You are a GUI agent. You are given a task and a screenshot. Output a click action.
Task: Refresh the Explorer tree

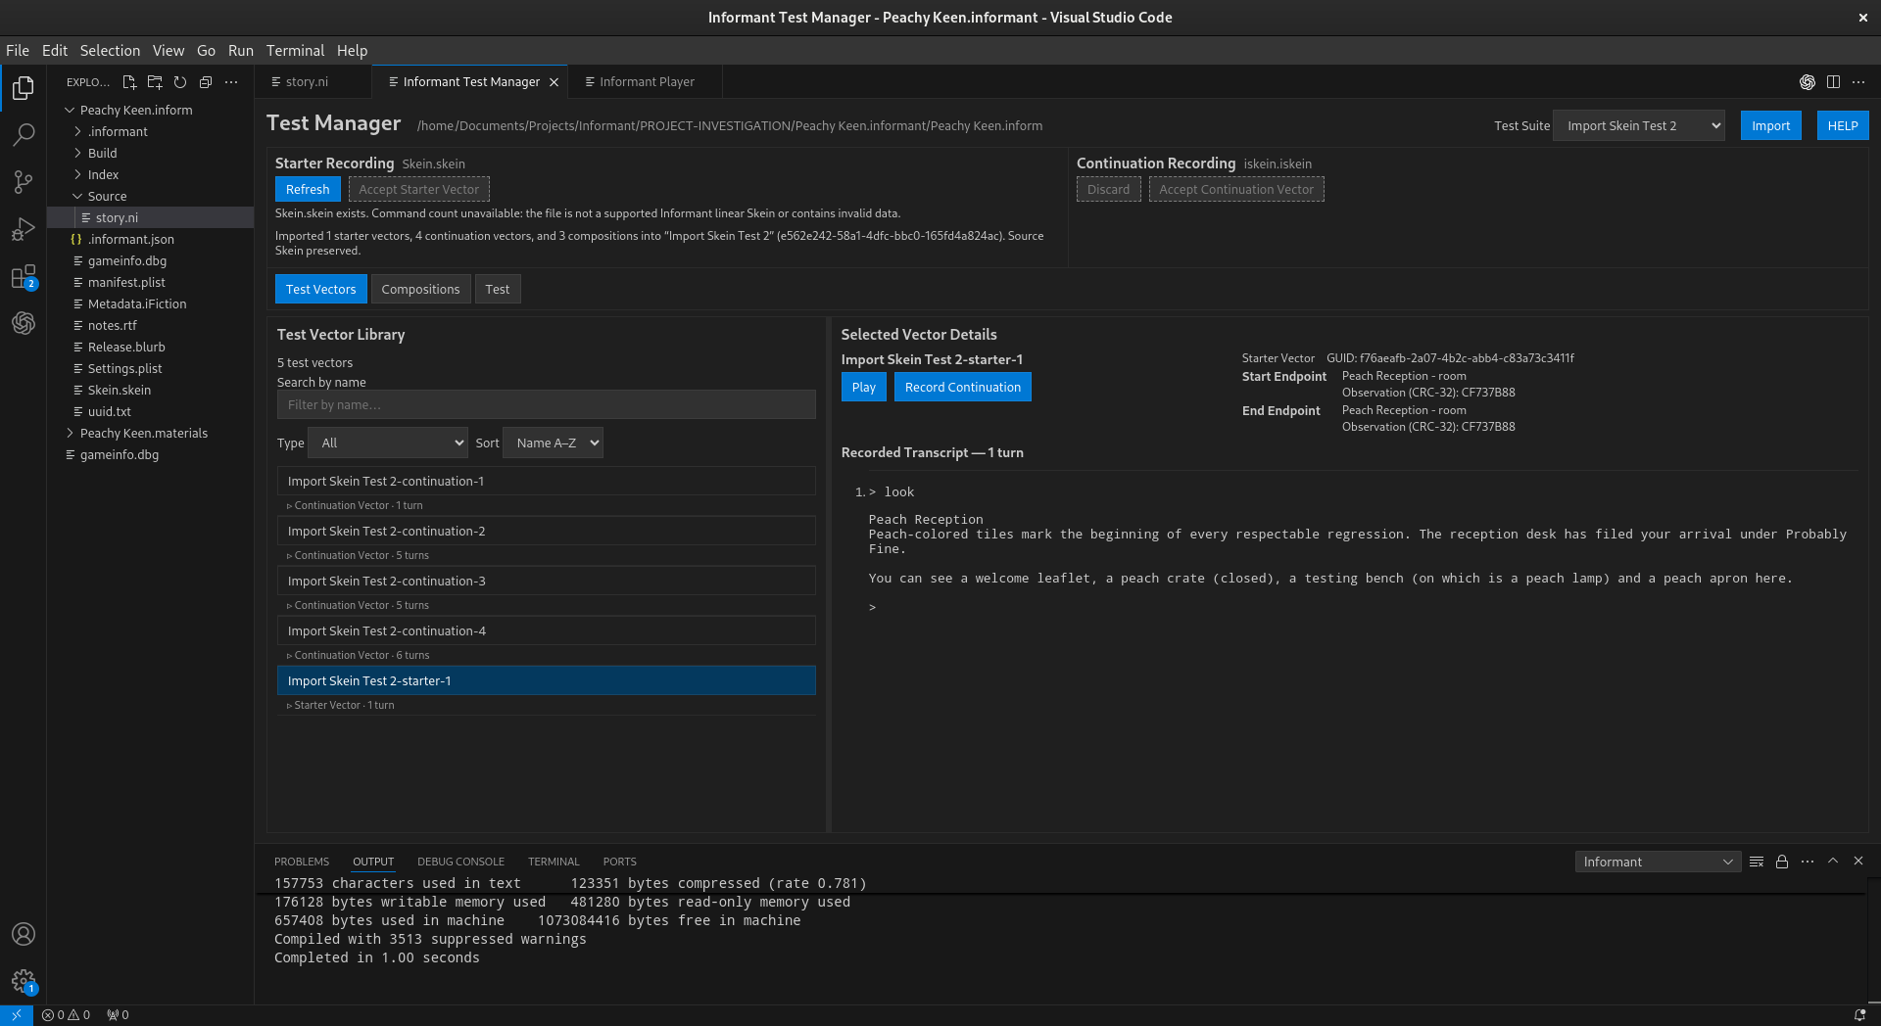180,82
